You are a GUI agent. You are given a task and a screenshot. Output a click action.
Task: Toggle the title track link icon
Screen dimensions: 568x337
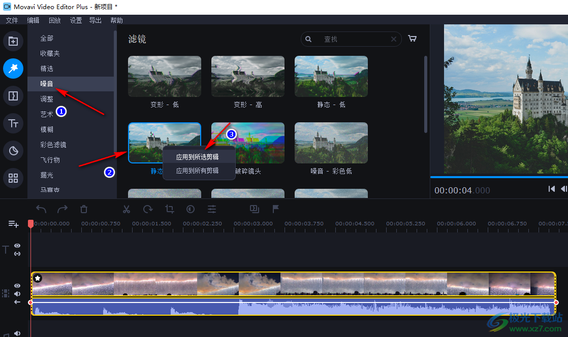tap(17, 254)
